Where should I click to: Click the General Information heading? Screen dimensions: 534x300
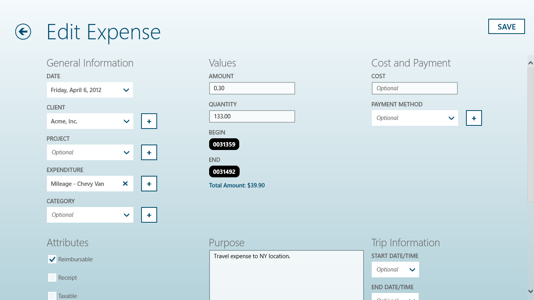tap(90, 63)
